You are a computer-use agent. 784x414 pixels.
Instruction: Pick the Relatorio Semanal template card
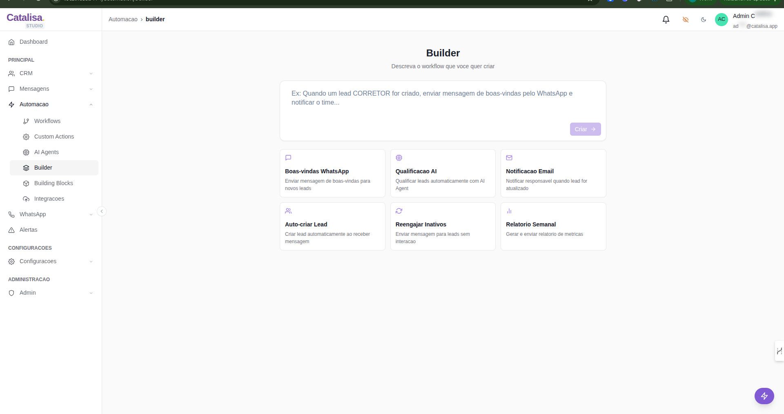(553, 226)
